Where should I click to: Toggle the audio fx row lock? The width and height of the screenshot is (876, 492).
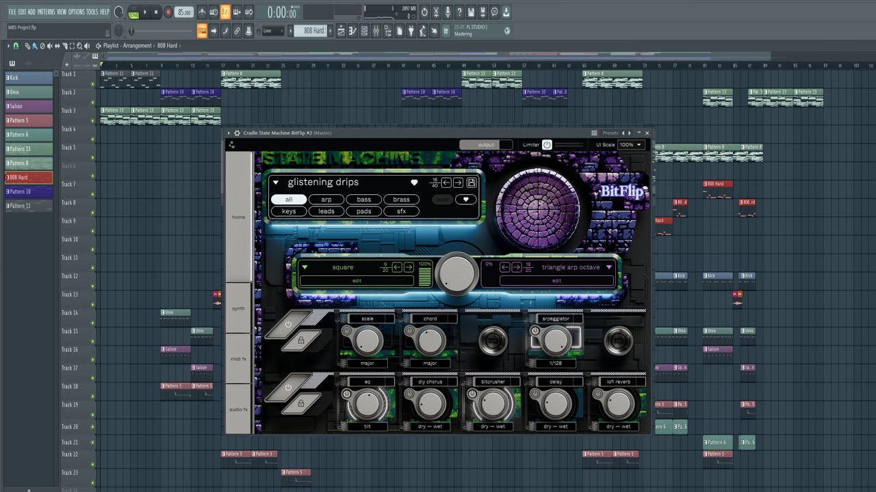(x=300, y=404)
